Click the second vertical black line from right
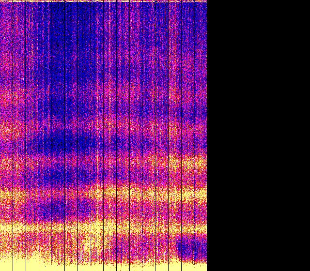This screenshot has width=310, height=271. click(x=181, y=135)
